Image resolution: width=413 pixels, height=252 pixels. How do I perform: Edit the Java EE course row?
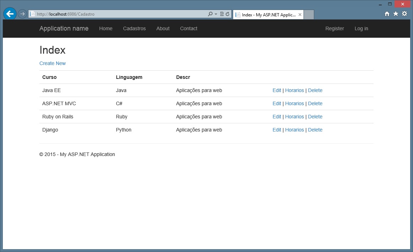click(x=277, y=90)
